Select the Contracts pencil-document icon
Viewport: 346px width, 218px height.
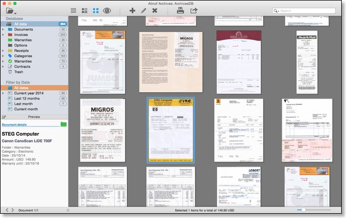pos(10,66)
